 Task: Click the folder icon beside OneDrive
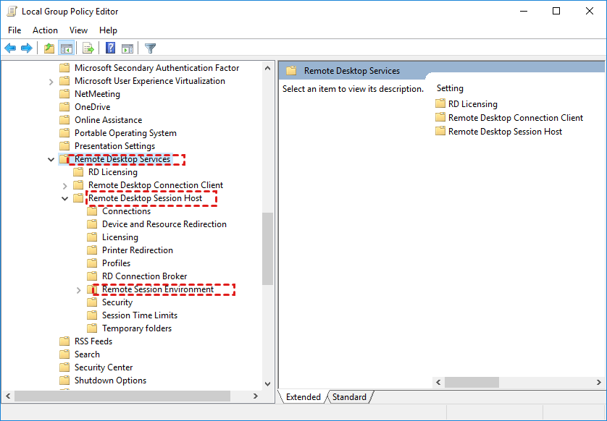pos(64,107)
